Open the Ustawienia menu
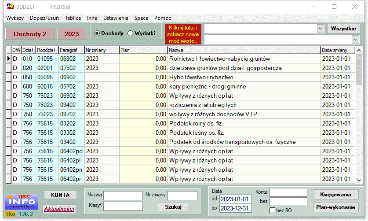The height and width of the screenshot is (221, 368). (116, 18)
